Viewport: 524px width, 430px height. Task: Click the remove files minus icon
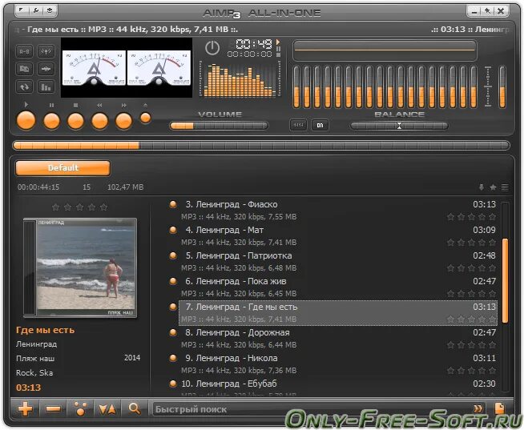(53, 408)
